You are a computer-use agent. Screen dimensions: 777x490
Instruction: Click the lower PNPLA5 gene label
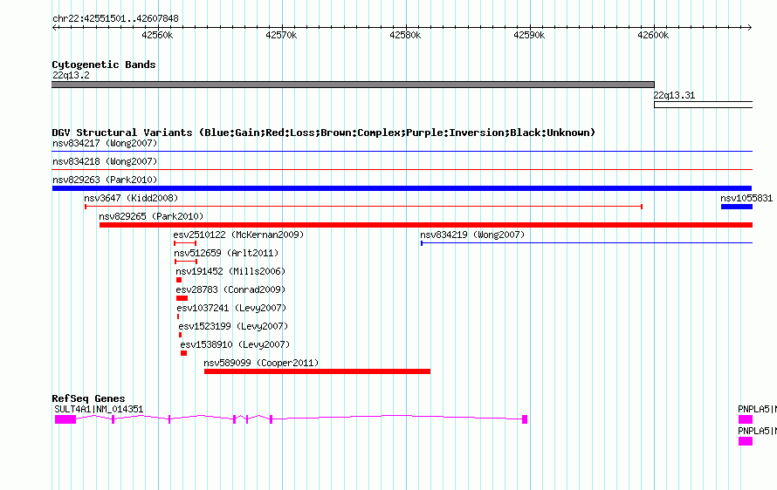tap(757, 431)
